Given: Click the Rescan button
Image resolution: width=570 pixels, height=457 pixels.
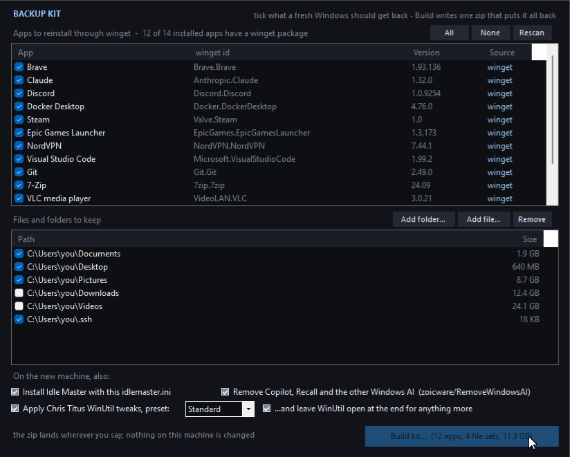Looking at the screenshot, I should click(531, 32).
